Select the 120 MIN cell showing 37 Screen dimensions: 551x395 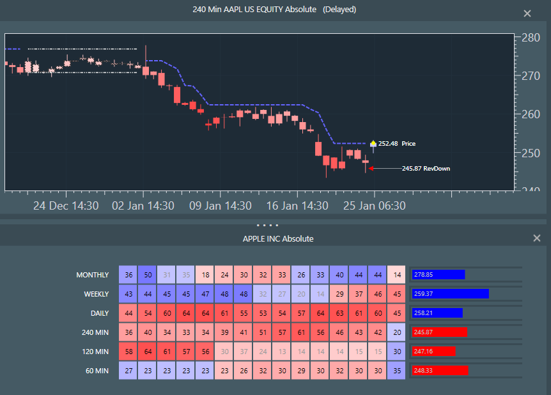(244, 352)
